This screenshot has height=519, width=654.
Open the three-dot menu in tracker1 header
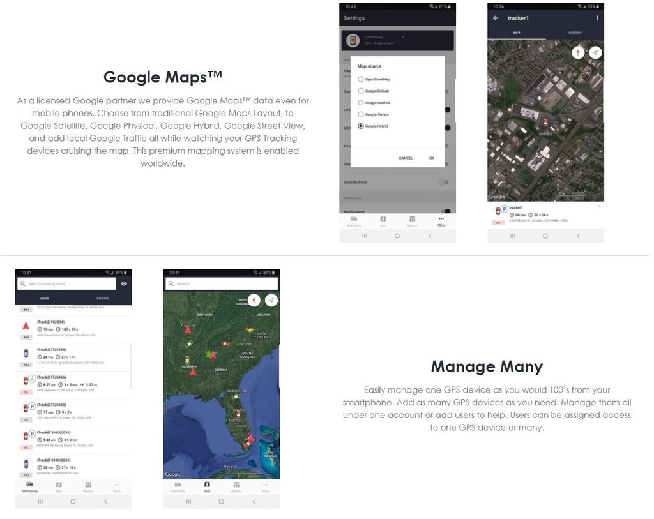tap(597, 18)
